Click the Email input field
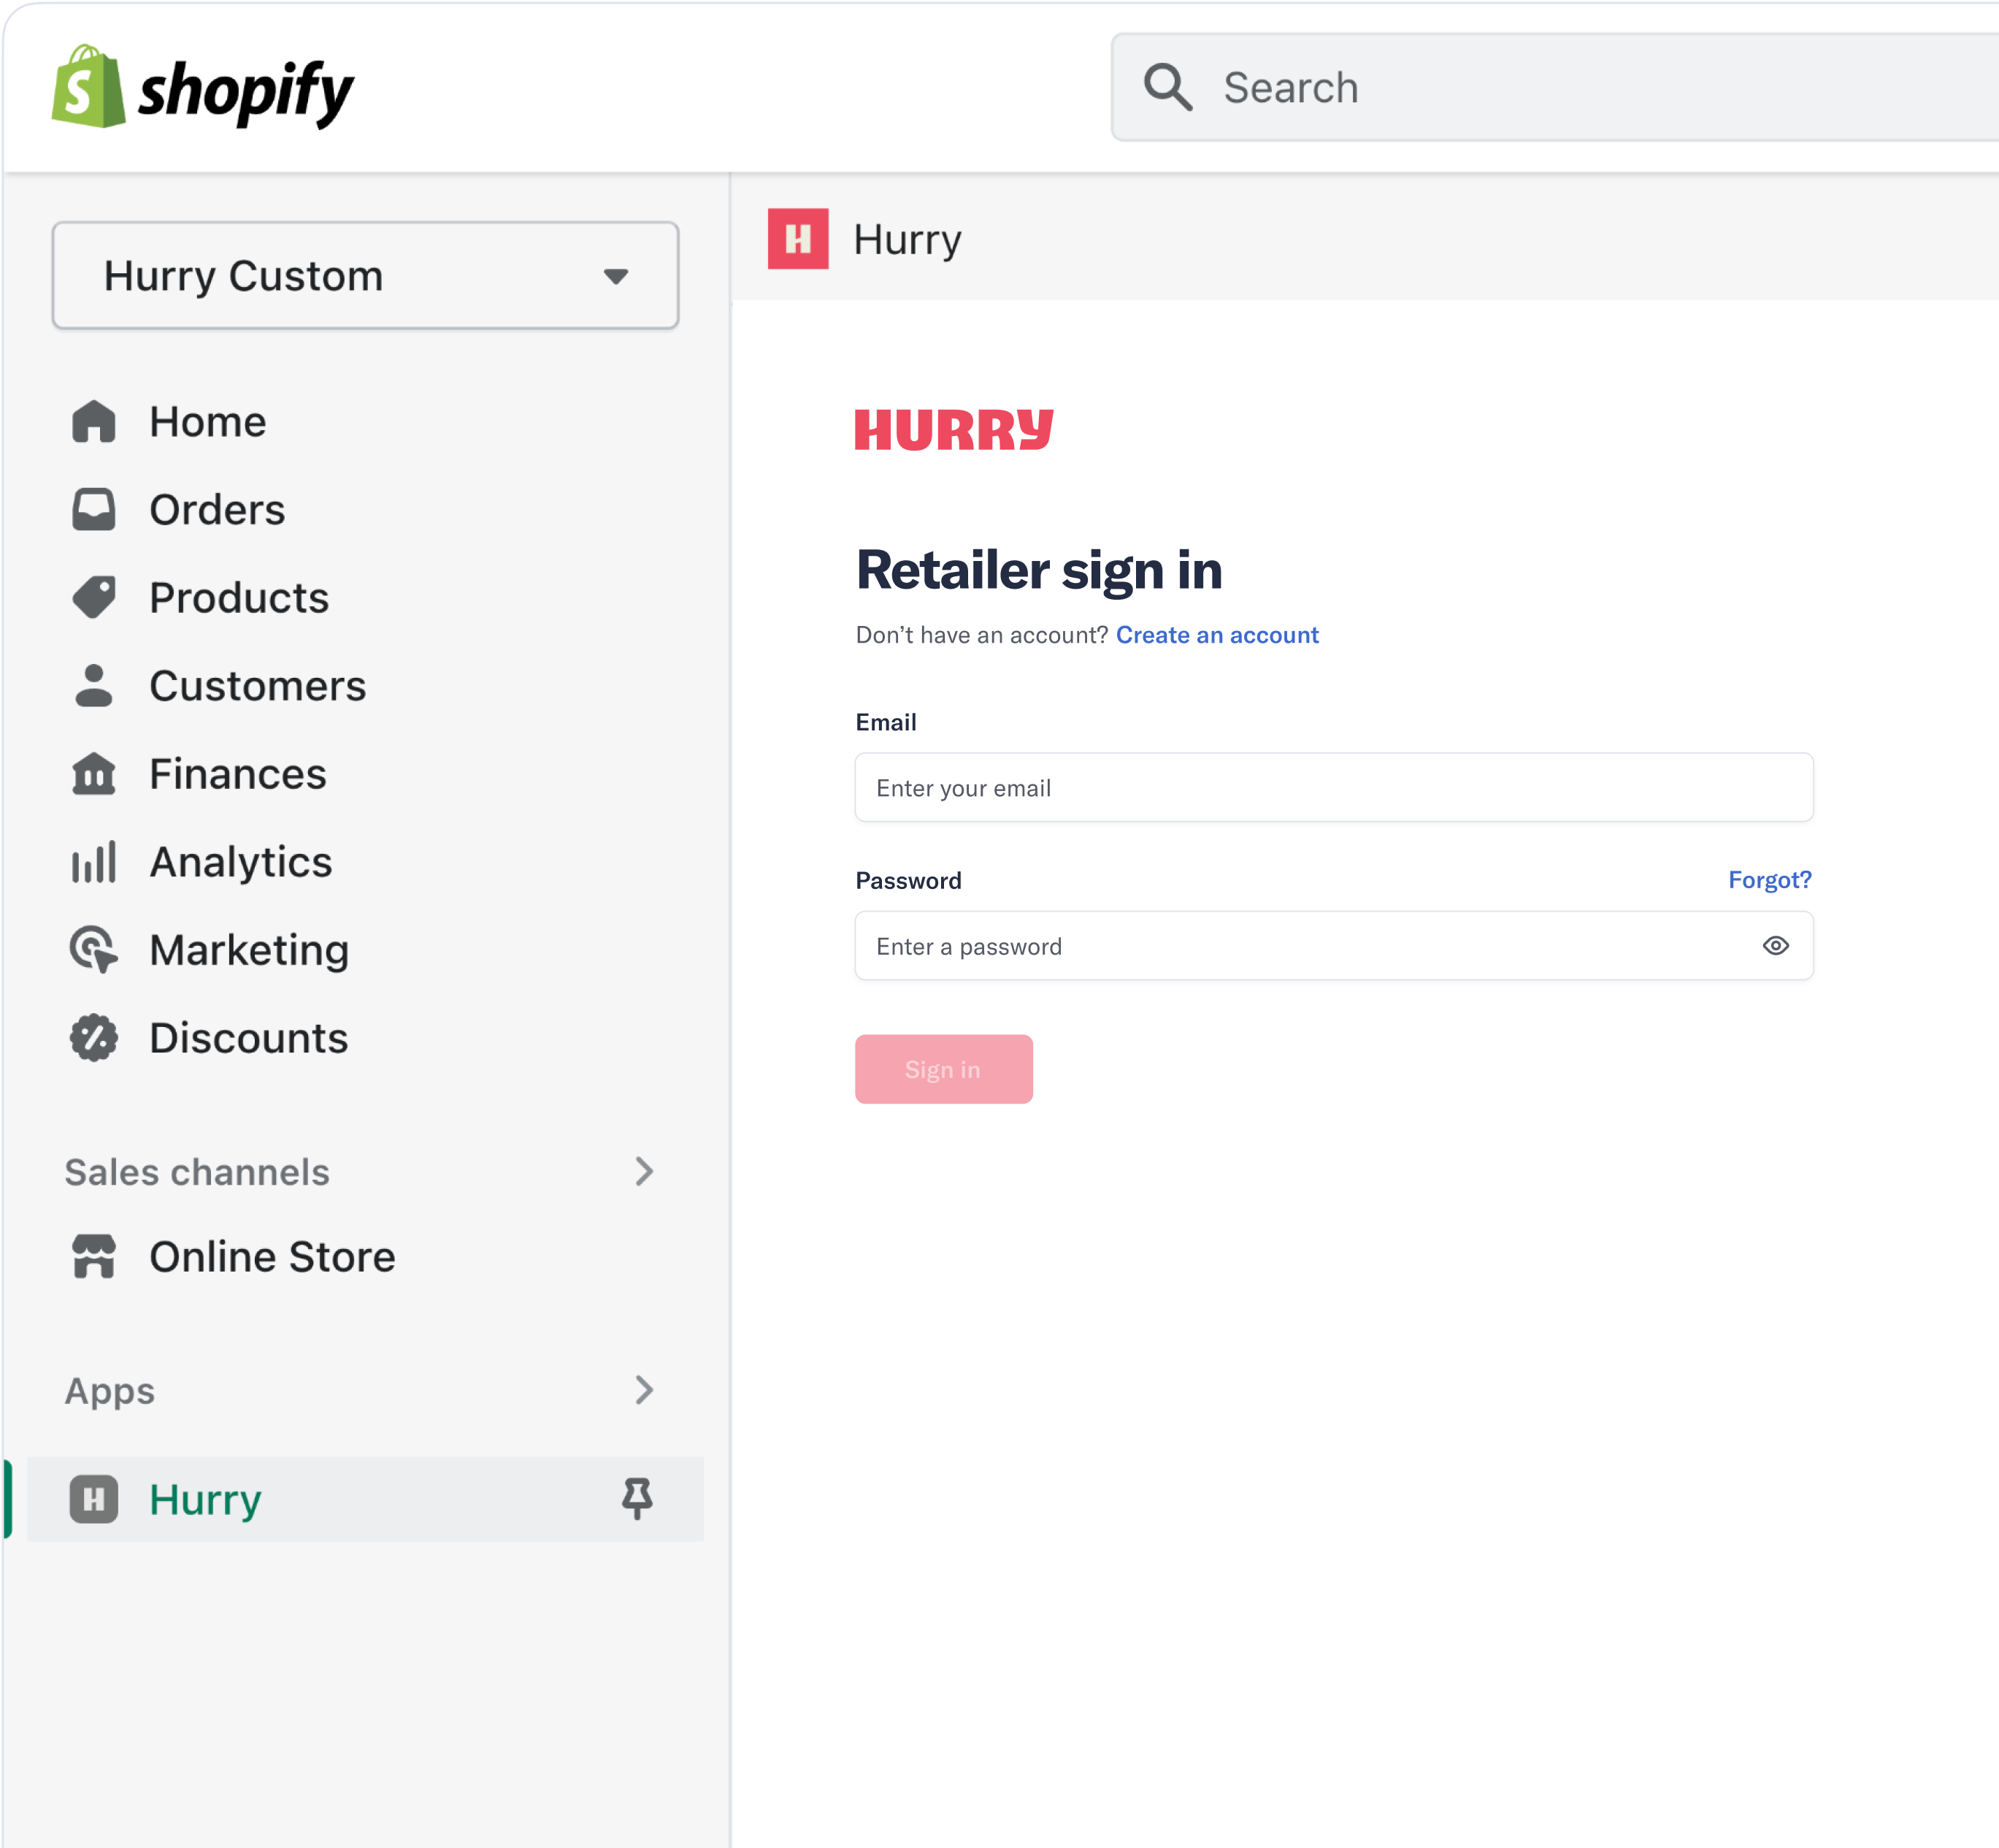 pos(1335,788)
